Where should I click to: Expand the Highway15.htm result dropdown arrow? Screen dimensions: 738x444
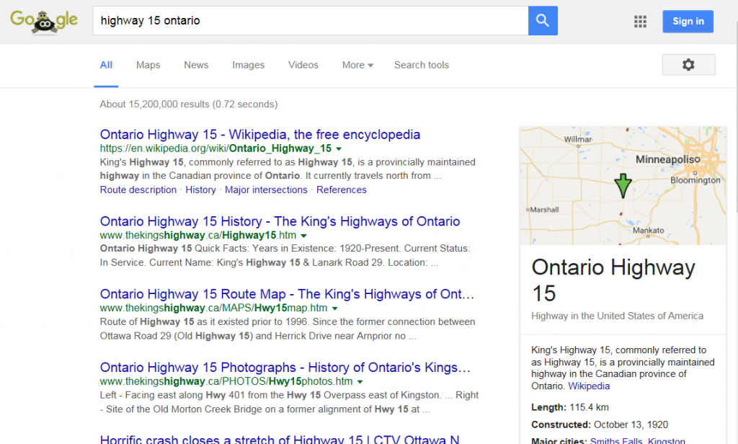coord(303,236)
